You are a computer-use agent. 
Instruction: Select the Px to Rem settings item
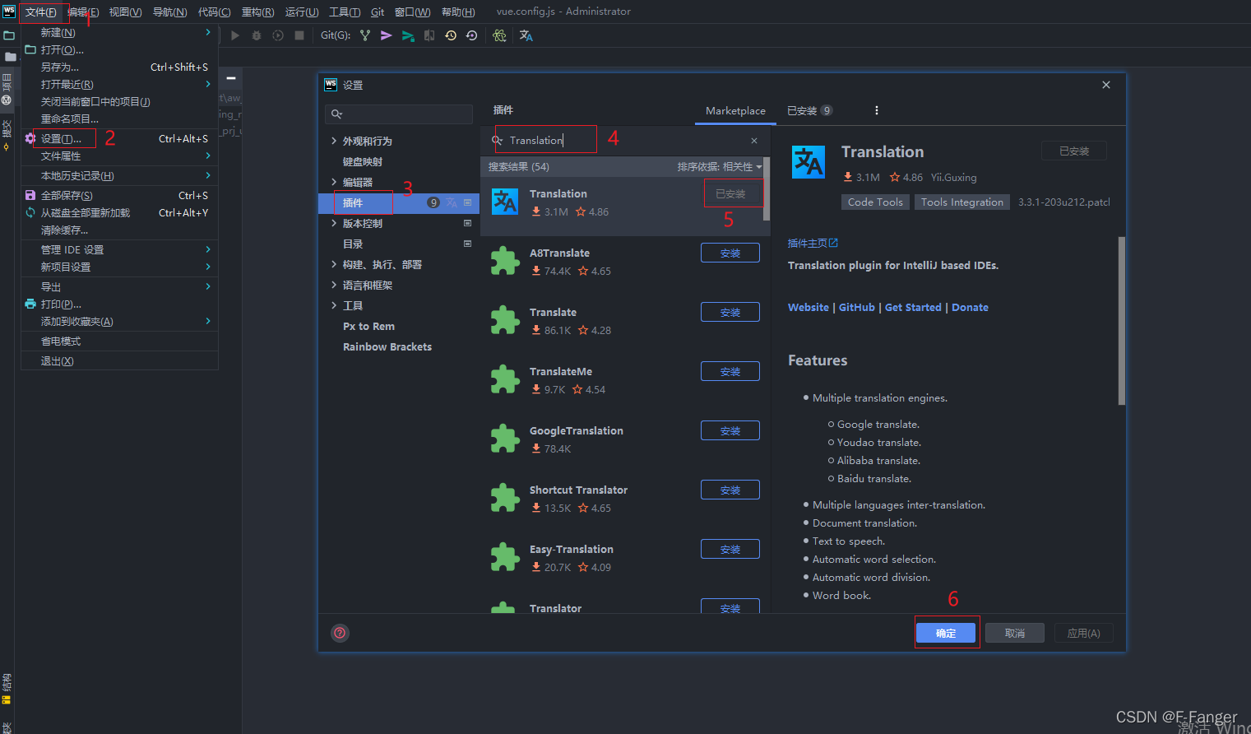[368, 326]
